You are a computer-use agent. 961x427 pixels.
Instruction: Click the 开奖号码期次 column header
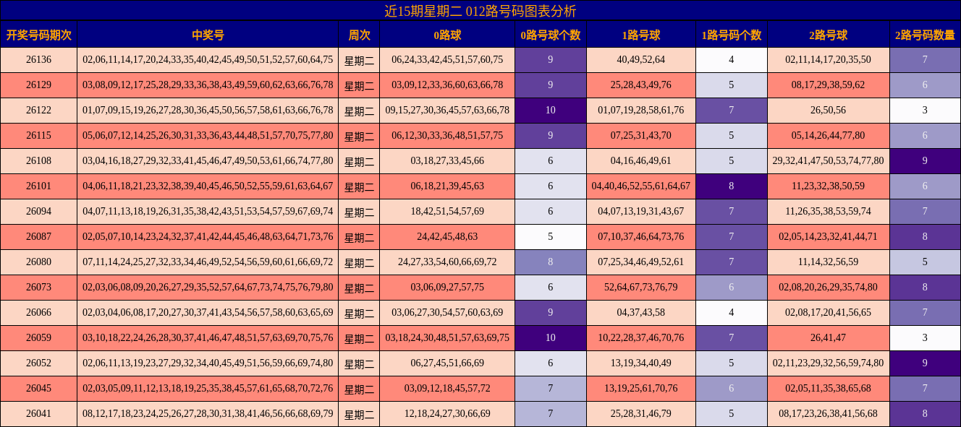pos(38,35)
